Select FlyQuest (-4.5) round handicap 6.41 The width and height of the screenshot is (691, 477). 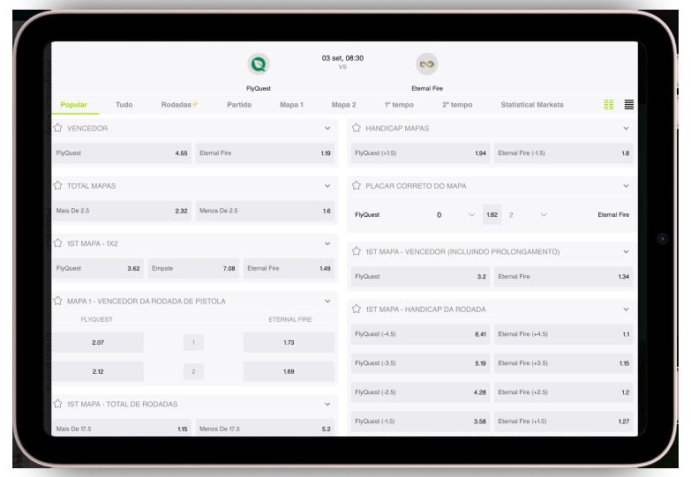pos(420,334)
